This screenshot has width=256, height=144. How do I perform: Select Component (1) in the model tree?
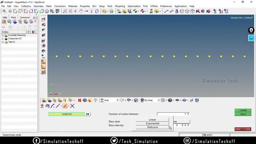coord(15,39)
